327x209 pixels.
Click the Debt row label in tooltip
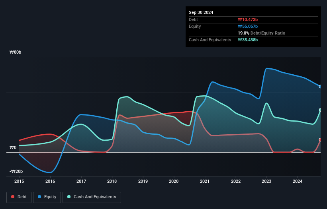193,19
